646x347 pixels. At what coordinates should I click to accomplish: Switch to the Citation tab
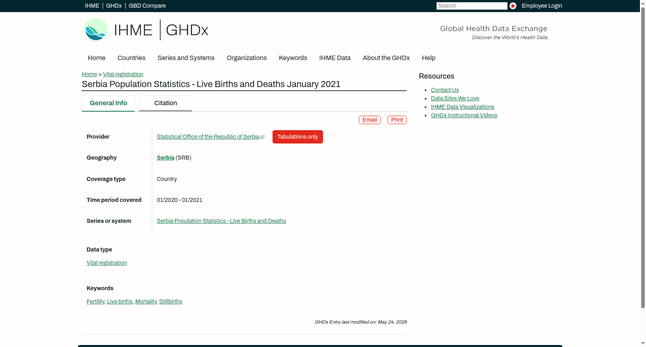(x=166, y=103)
